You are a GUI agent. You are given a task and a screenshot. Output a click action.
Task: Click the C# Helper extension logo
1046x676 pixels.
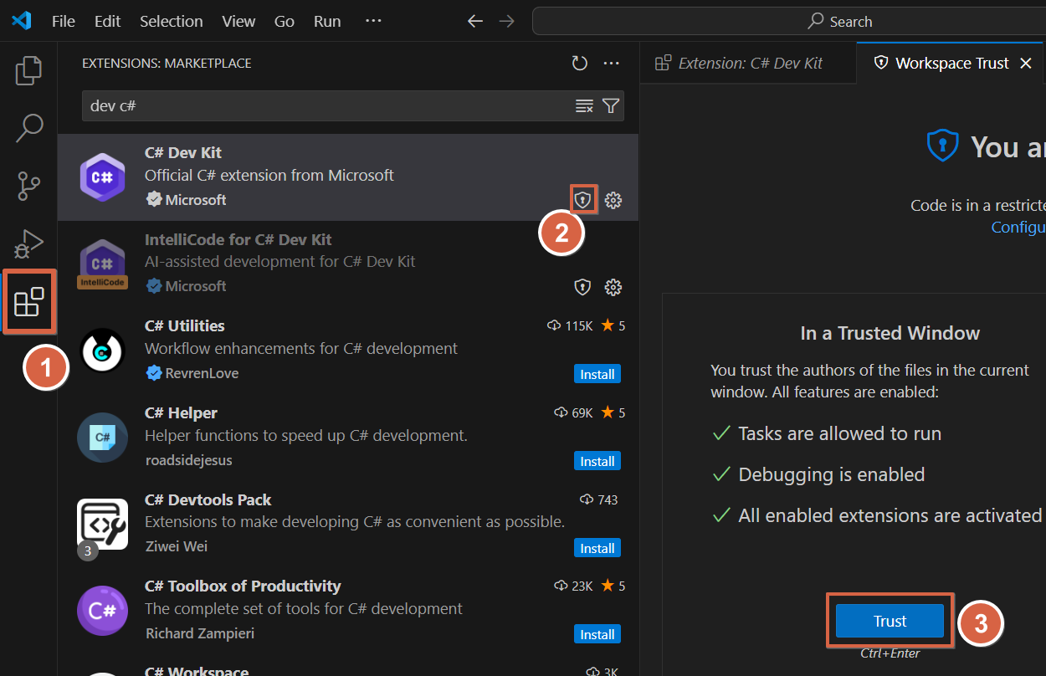point(102,438)
